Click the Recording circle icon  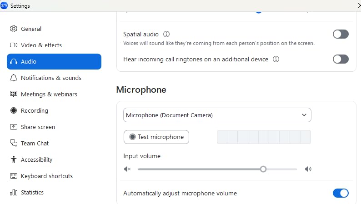click(x=14, y=111)
